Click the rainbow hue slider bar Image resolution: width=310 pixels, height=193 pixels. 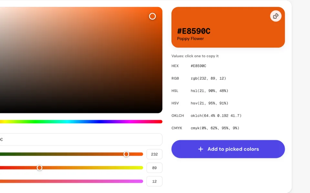point(81,122)
